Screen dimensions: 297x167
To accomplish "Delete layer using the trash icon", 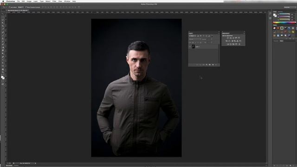I will [216, 65].
